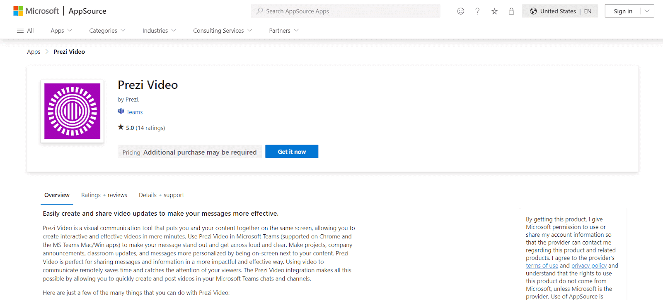Screen dimensions: 663x300
Task: Open the terms of use link
Action: 542,266
